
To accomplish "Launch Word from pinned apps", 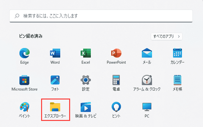I will click(x=55, y=56).
